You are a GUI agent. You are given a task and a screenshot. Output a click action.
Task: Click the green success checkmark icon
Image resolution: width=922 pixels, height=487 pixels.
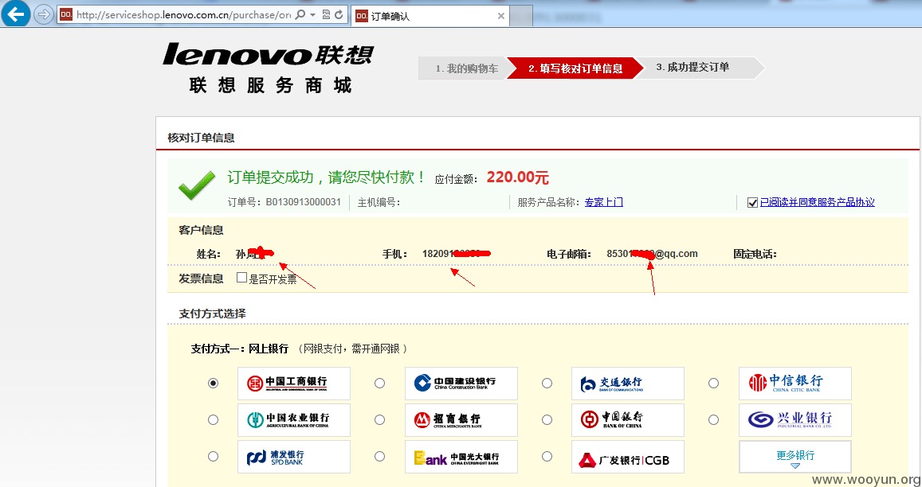tap(196, 185)
